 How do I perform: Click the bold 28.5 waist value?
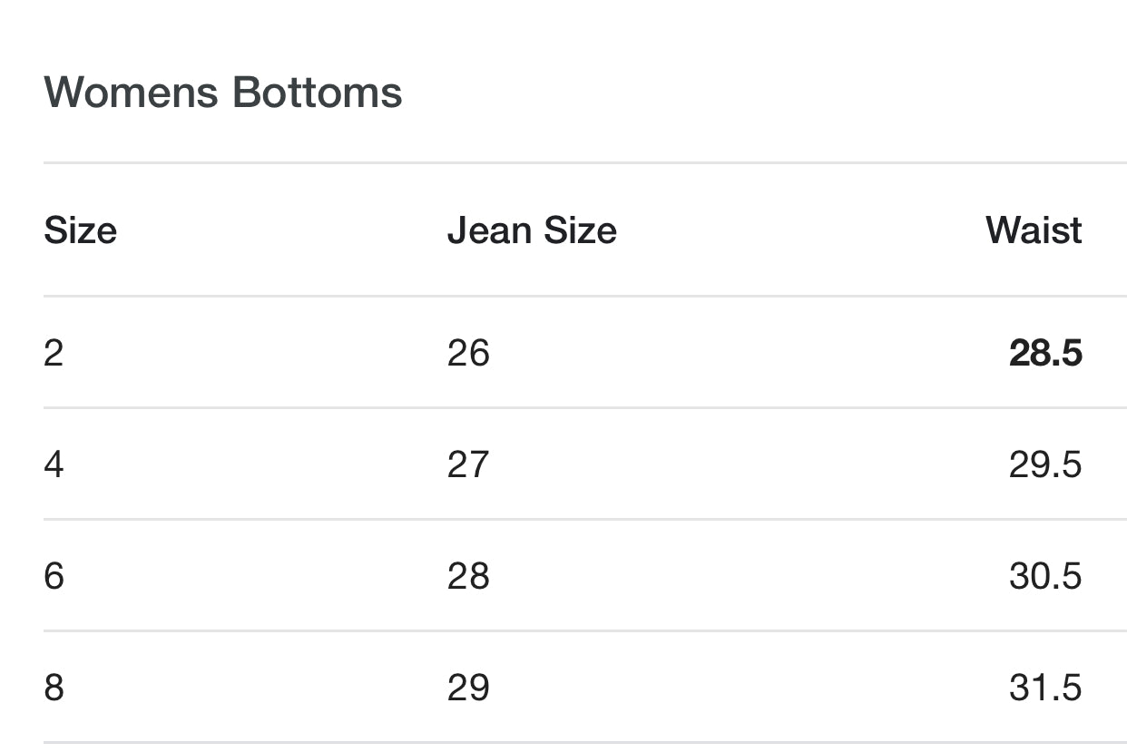click(x=1045, y=352)
